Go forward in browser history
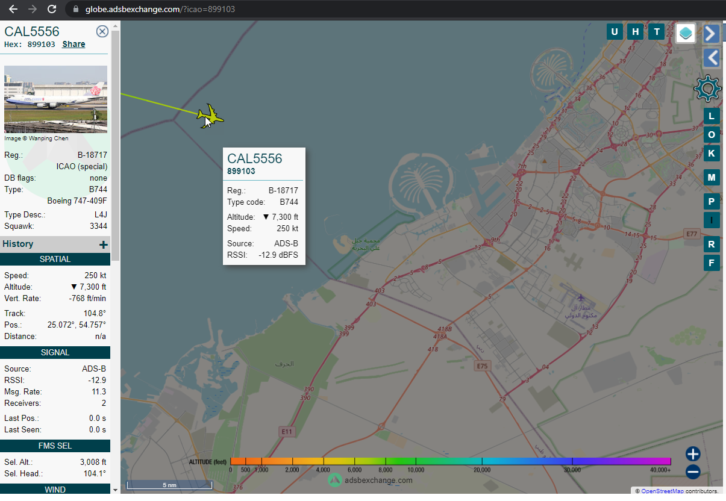This screenshot has height=501, width=726. [x=33, y=9]
